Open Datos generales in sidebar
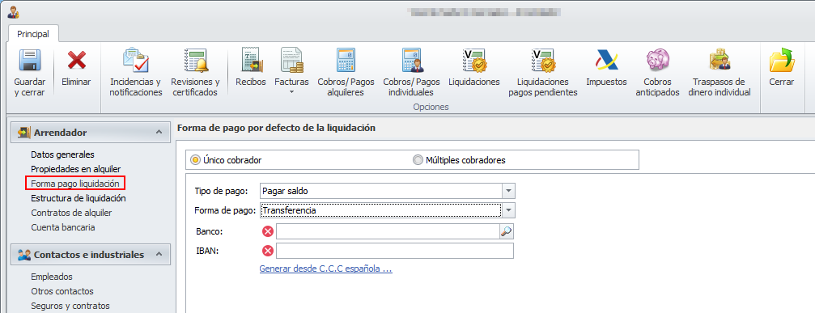 click(62, 154)
